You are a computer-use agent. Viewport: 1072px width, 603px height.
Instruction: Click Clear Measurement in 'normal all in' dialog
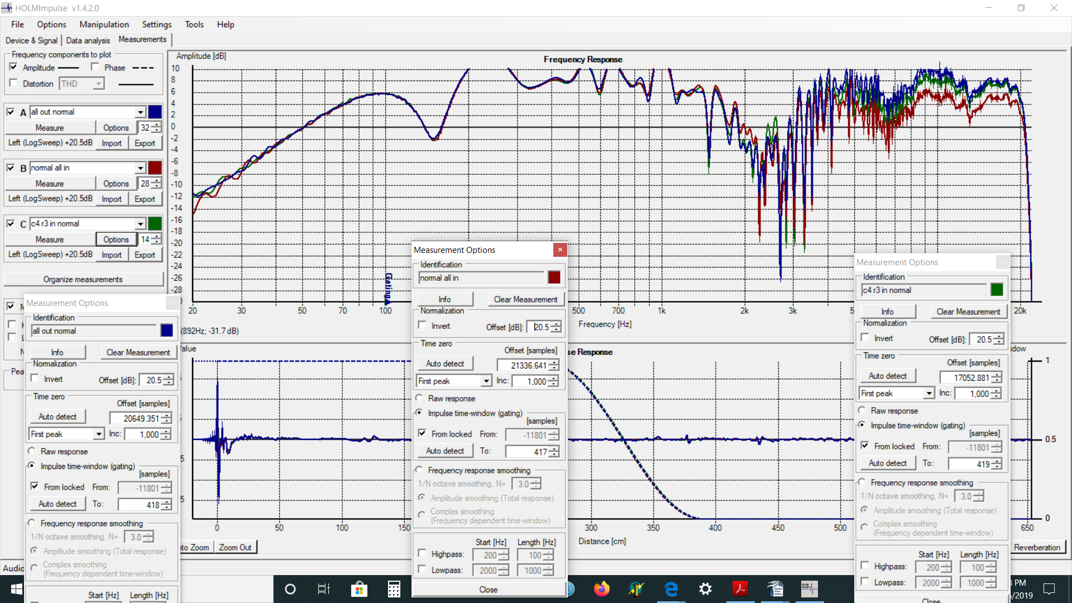coord(525,299)
